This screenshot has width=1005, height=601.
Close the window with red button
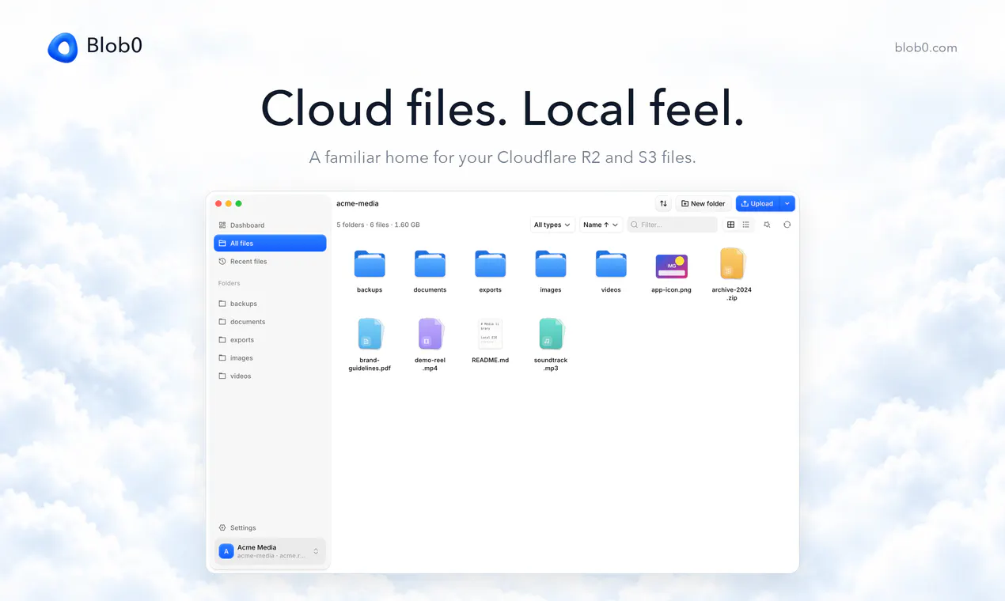pos(219,203)
